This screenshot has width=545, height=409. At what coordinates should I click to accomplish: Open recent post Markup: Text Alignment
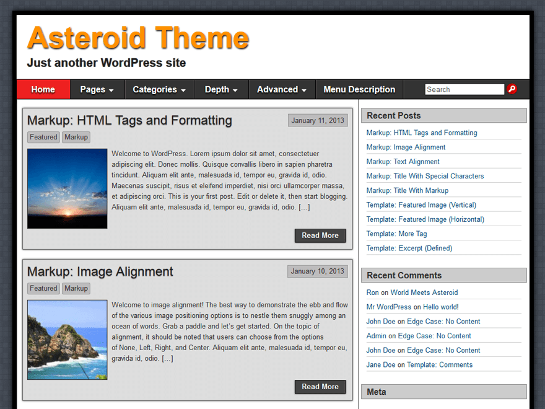point(403,162)
